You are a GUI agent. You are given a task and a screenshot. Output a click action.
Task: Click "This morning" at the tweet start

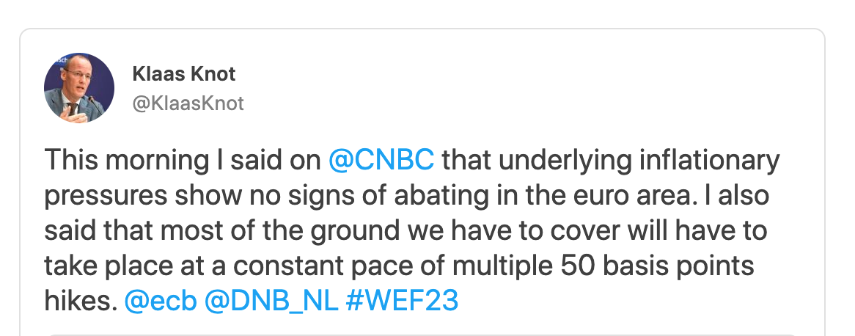(127, 161)
